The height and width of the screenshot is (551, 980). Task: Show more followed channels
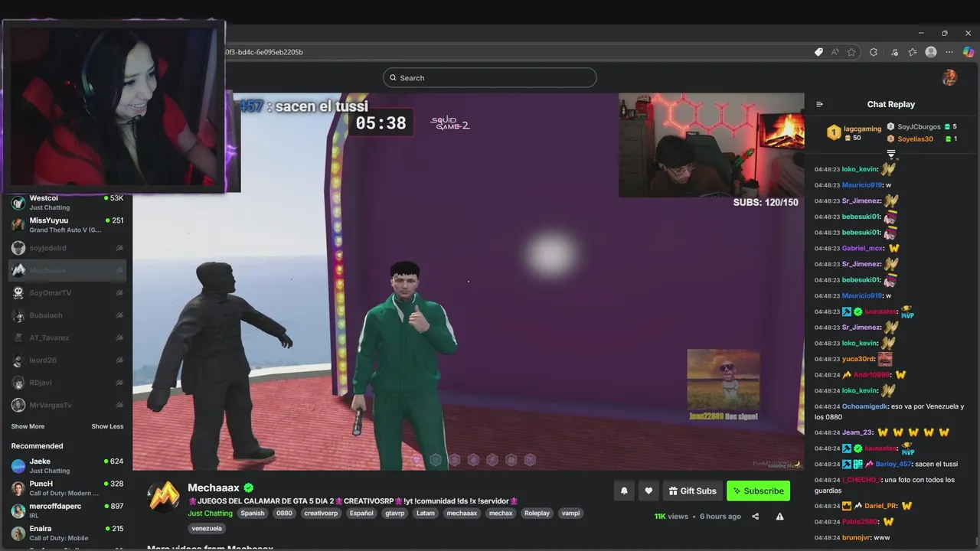[28, 426]
